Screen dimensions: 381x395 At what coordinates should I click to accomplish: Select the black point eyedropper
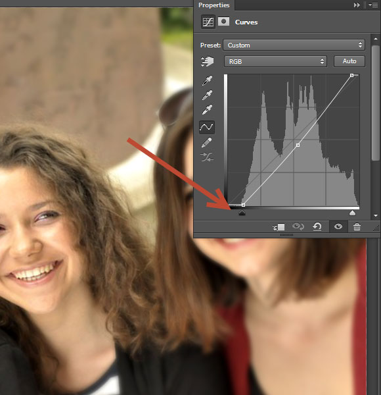[x=207, y=80]
